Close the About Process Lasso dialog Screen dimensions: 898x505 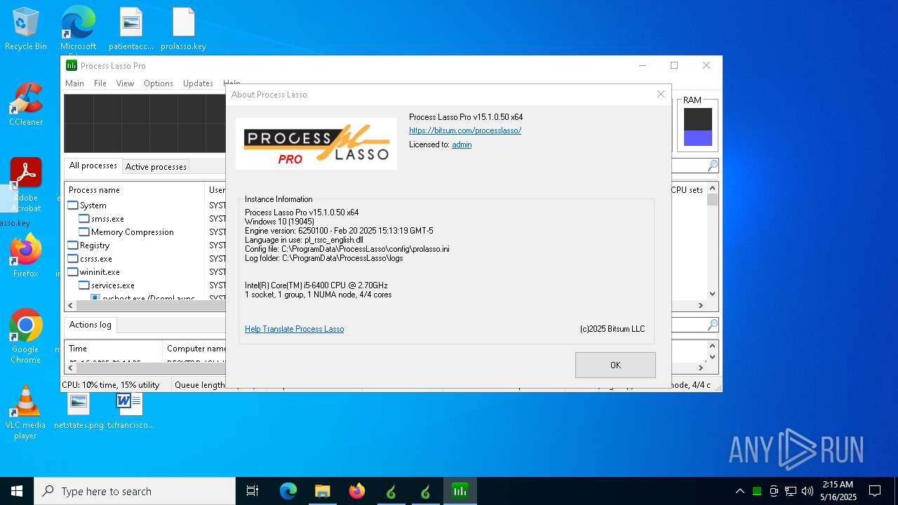pyautogui.click(x=660, y=94)
